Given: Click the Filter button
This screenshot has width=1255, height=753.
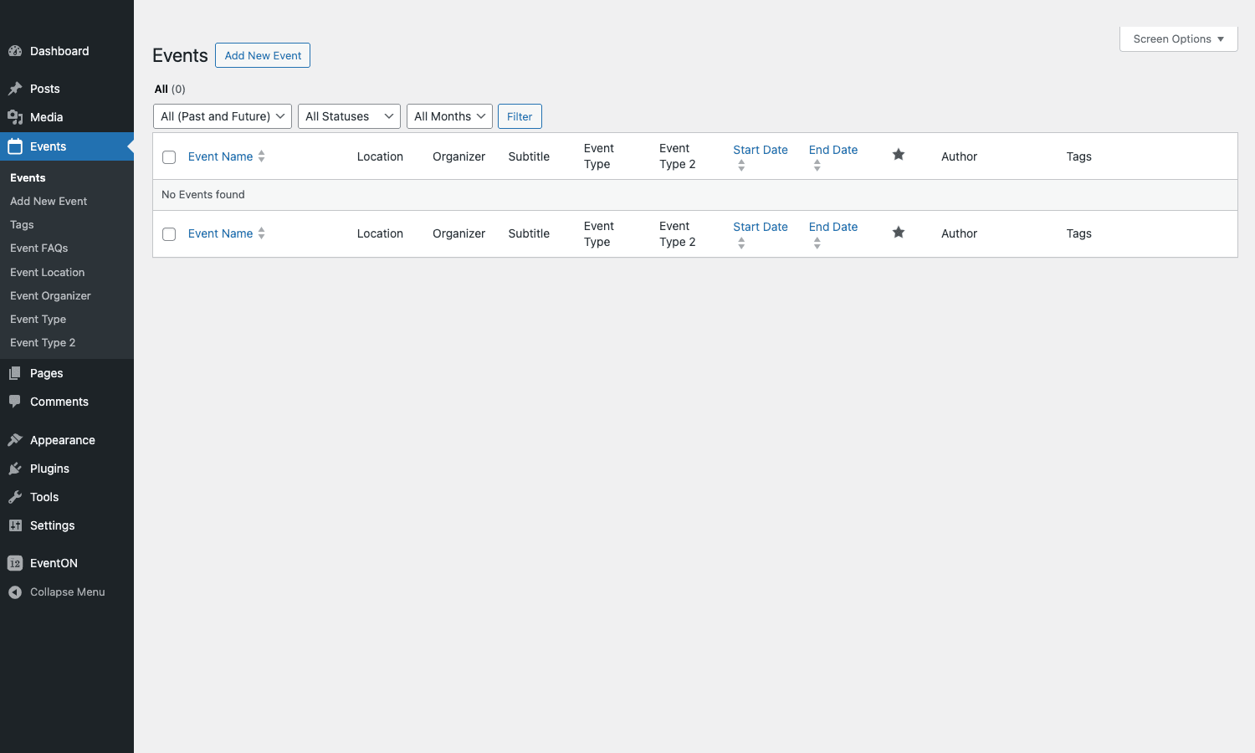Looking at the screenshot, I should [520, 116].
